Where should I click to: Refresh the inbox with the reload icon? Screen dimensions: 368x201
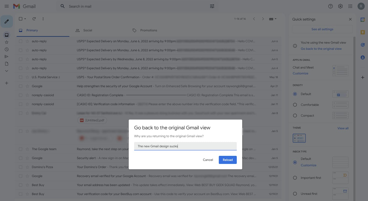click(34, 19)
